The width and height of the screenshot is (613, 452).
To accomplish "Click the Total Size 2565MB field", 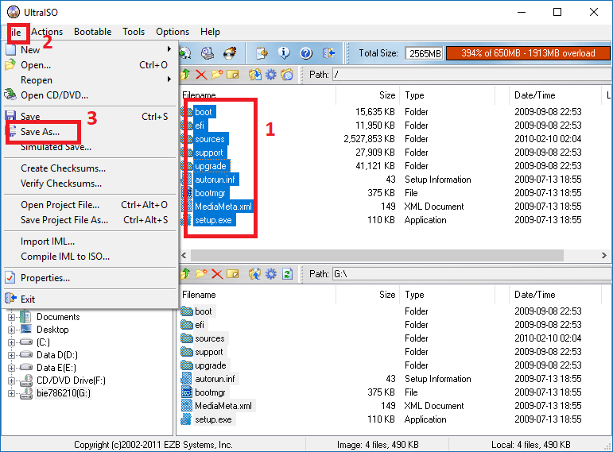I will pos(425,53).
